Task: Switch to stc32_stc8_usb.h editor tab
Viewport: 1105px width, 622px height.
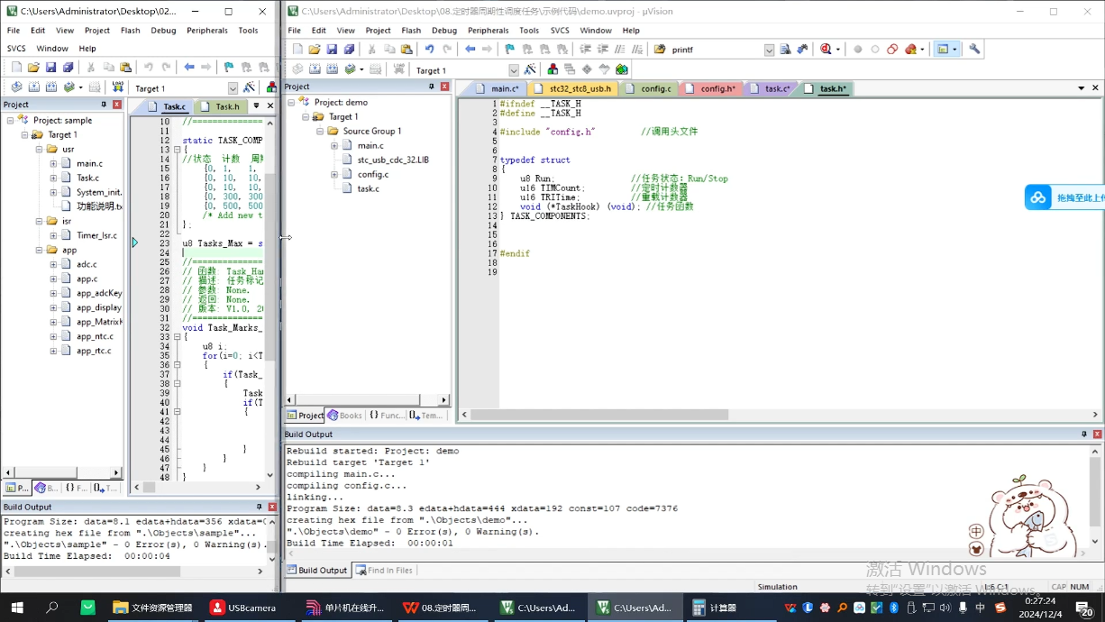Action: [x=571, y=88]
